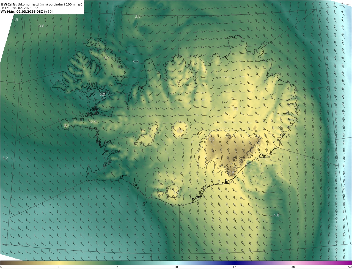352x269 pixels.
Task: Click the '5.9' value label on the map
Action: pyautogui.click(x=136, y=62)
